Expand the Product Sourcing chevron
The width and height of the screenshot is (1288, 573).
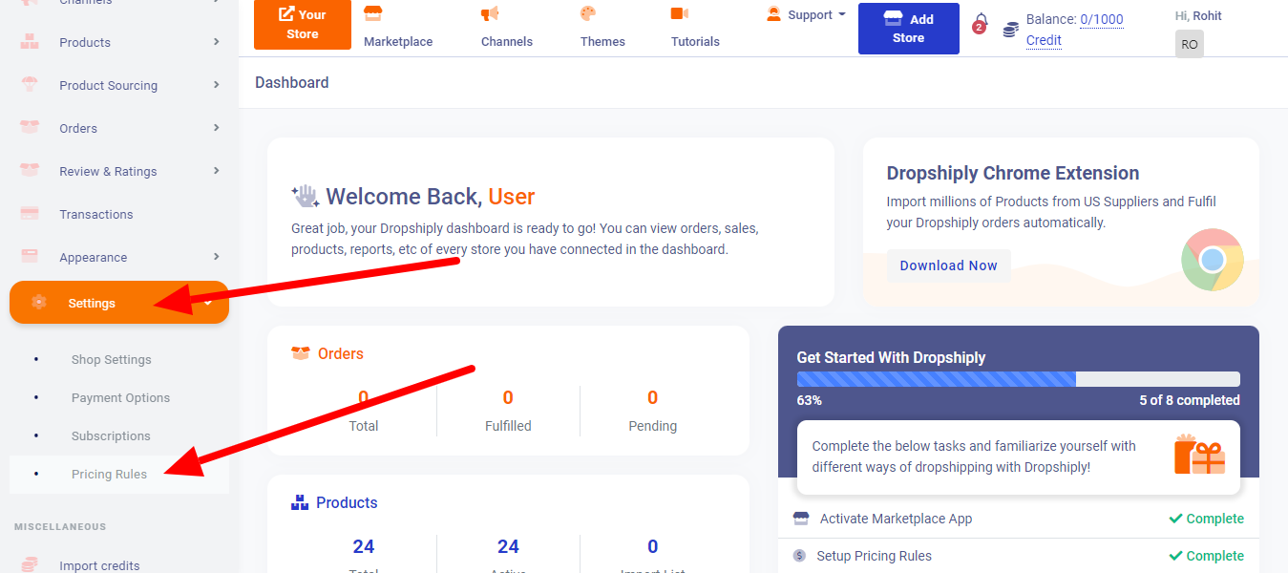tap(217, 85)
